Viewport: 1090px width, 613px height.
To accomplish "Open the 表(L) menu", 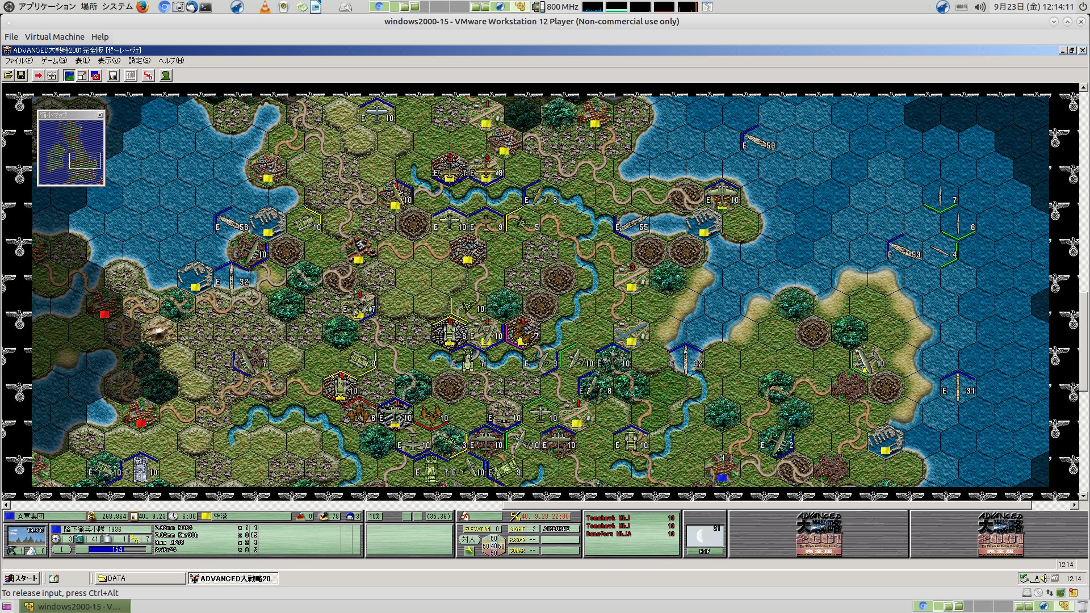I will point(82,61).
